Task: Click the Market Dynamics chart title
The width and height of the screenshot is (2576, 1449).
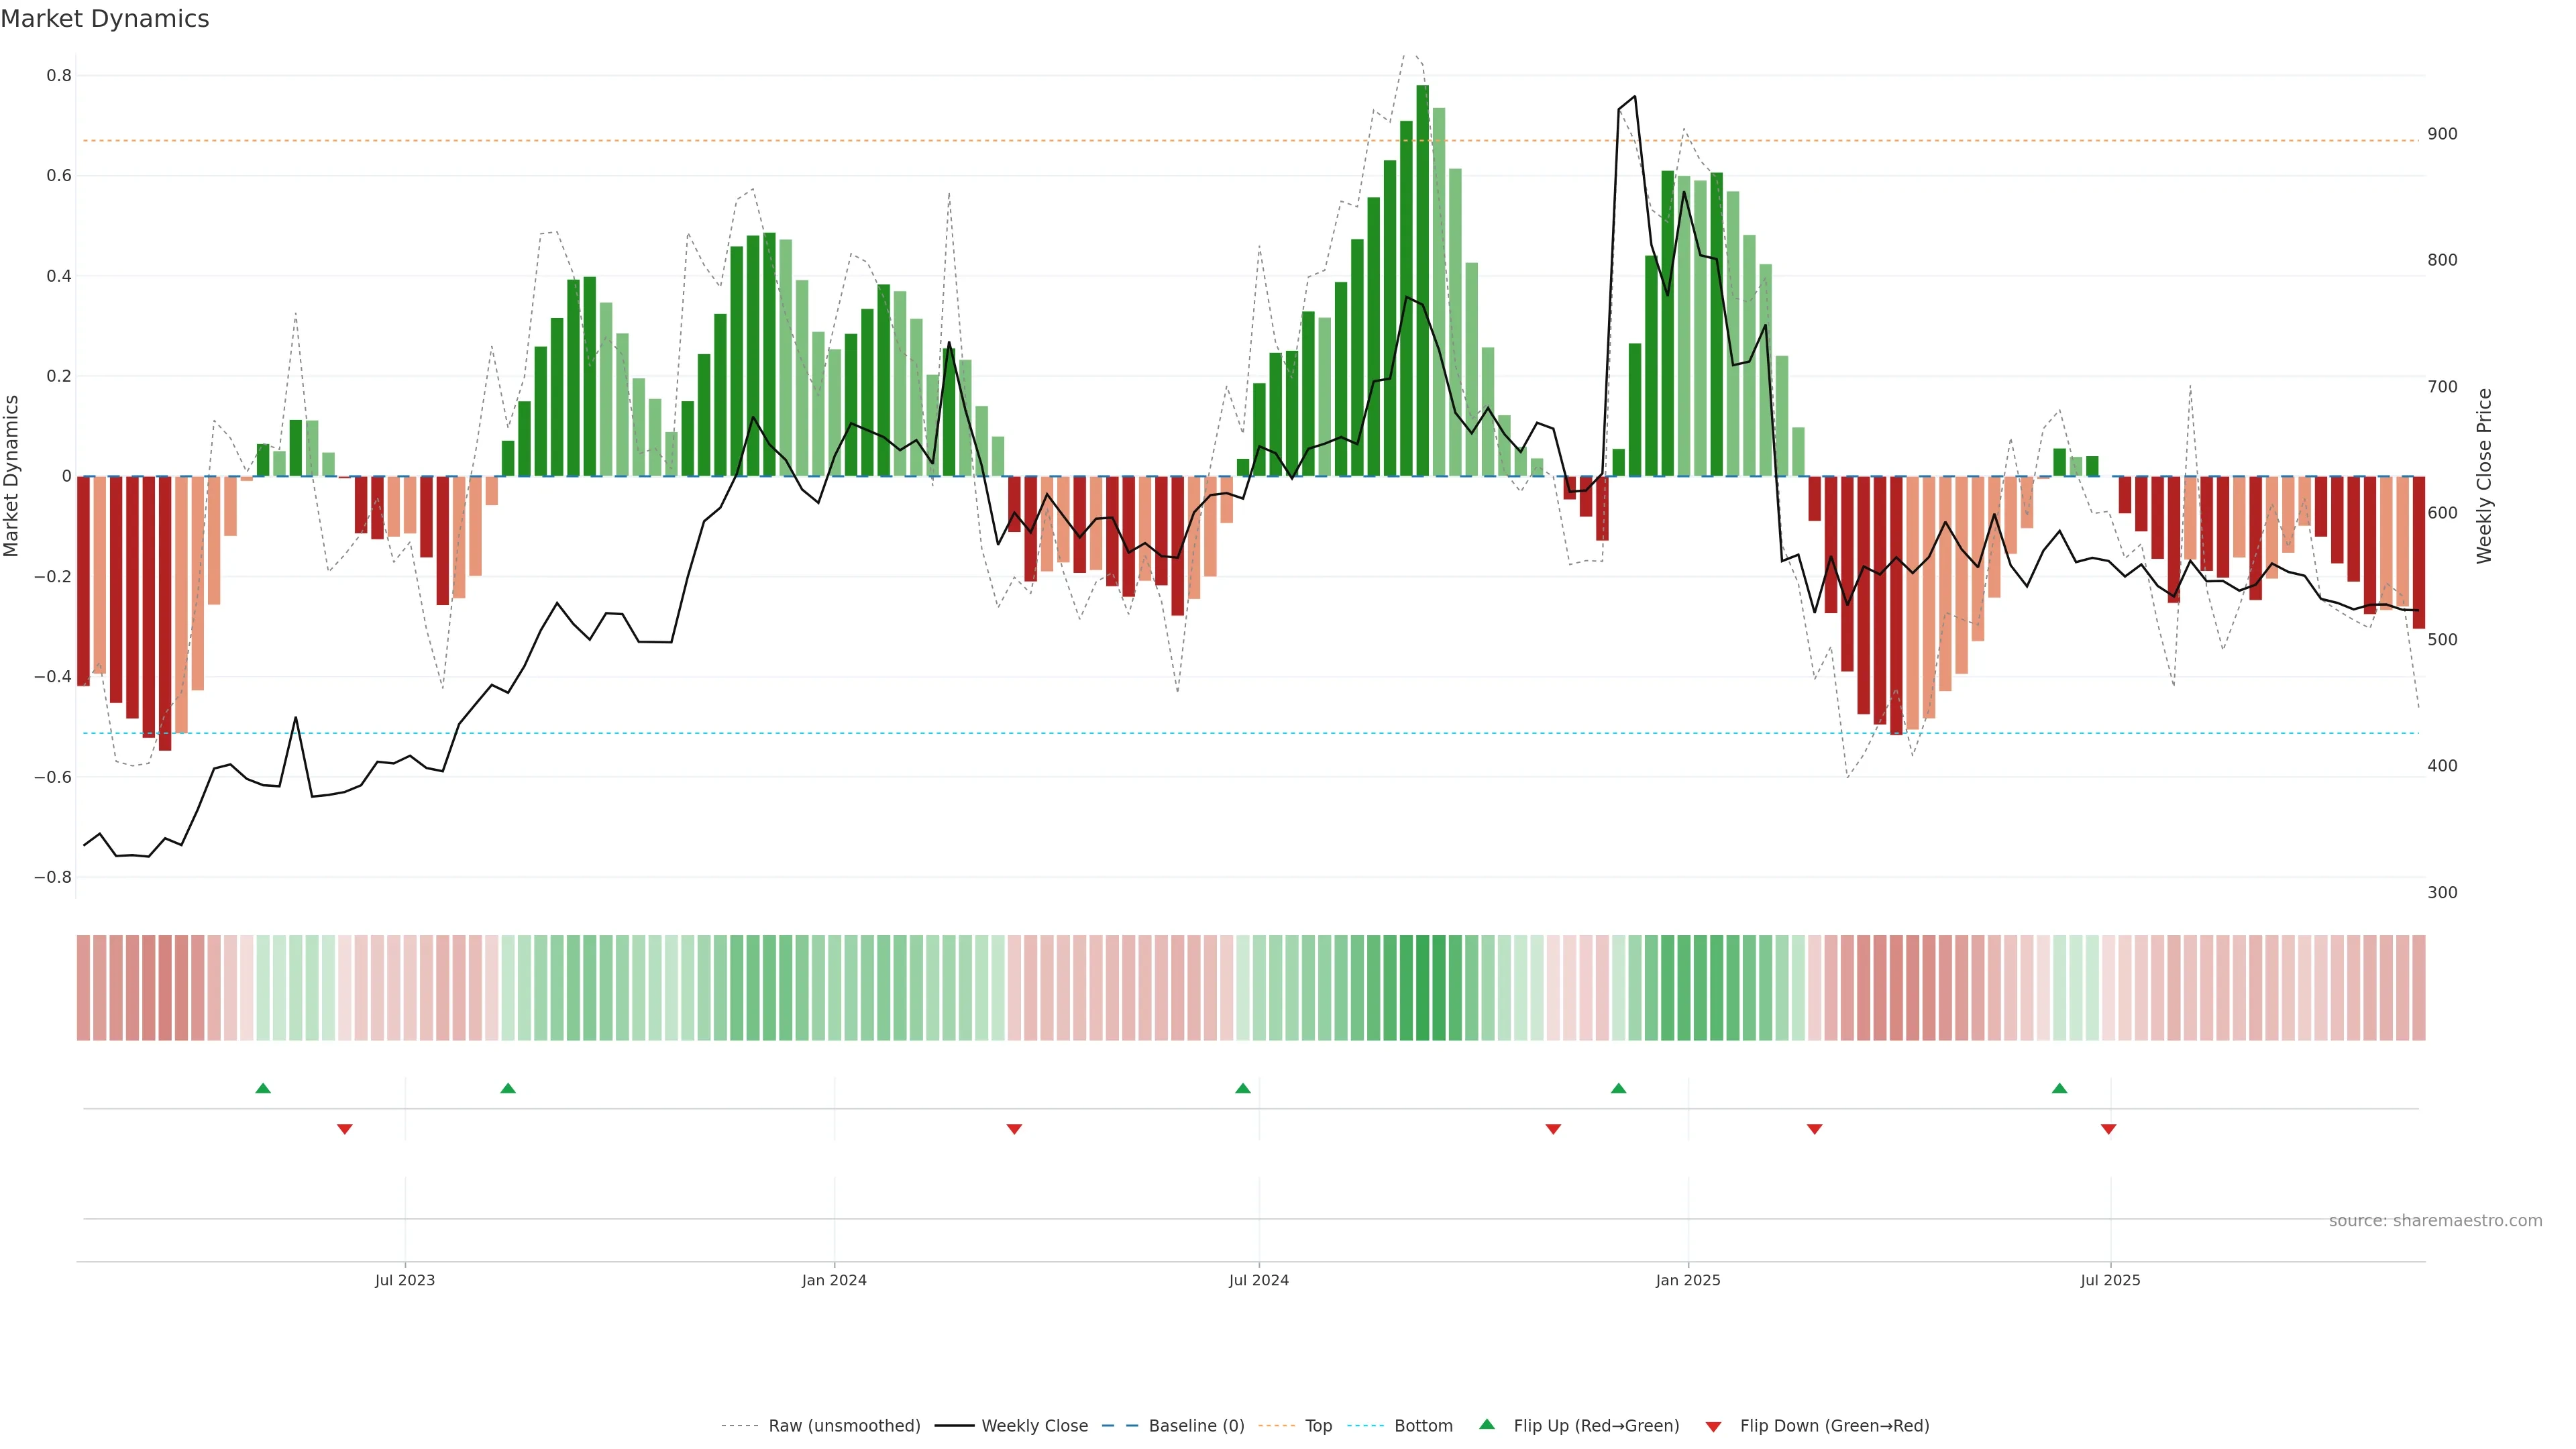Action: pos(105,19)
